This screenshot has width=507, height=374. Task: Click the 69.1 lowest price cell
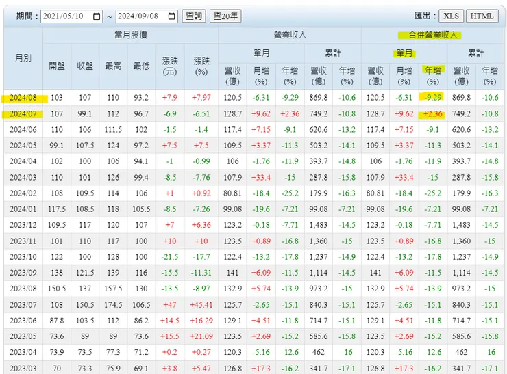pos(141,369)
